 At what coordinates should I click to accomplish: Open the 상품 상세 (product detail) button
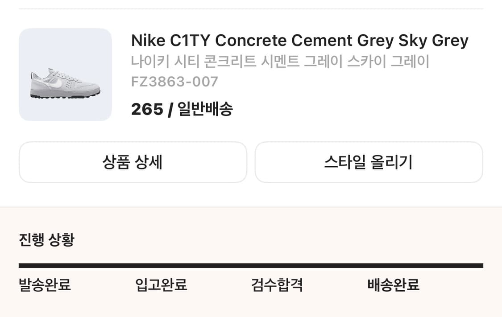(x=133, y=162)
